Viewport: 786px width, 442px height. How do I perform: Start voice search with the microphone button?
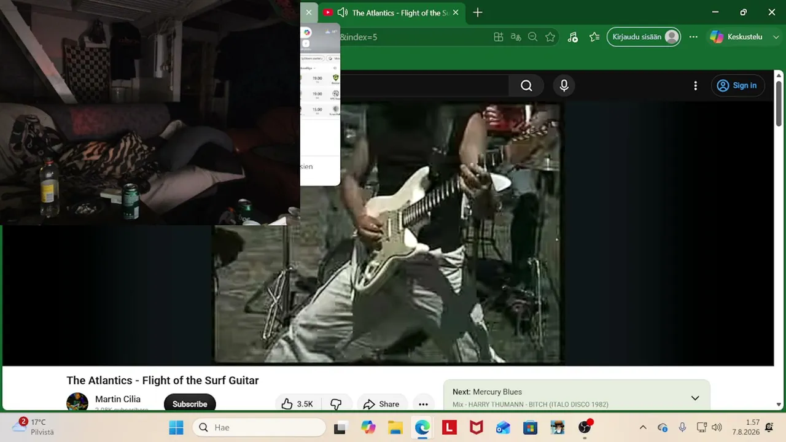[x=564, y=86]
